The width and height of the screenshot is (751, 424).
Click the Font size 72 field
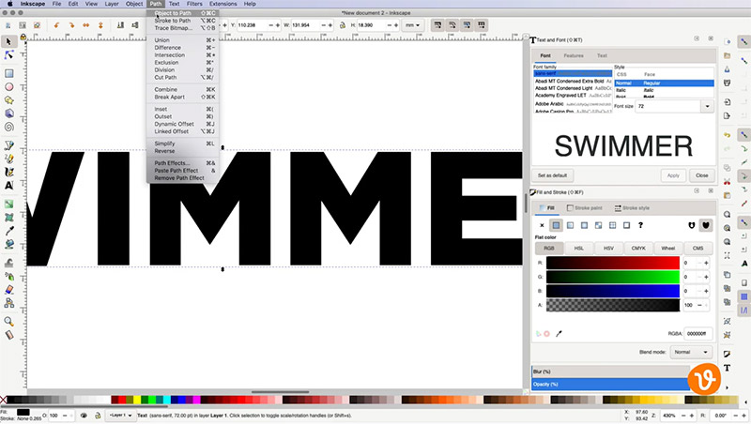[x=668, y=106]
